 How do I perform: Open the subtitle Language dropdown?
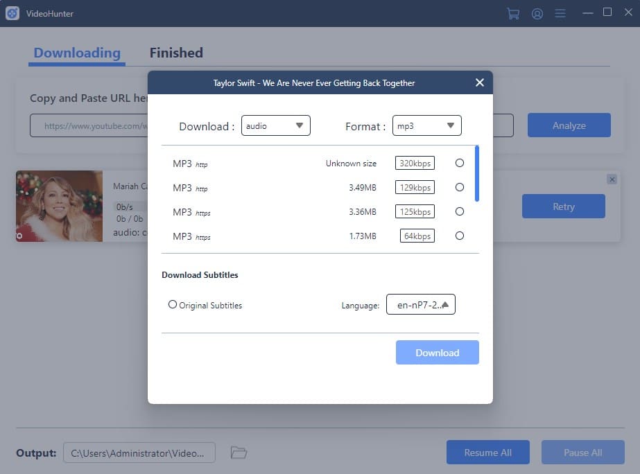pyautogui.click(x=420, y=304)
